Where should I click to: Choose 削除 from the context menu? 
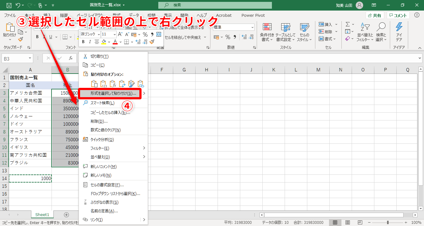point(113,121)
